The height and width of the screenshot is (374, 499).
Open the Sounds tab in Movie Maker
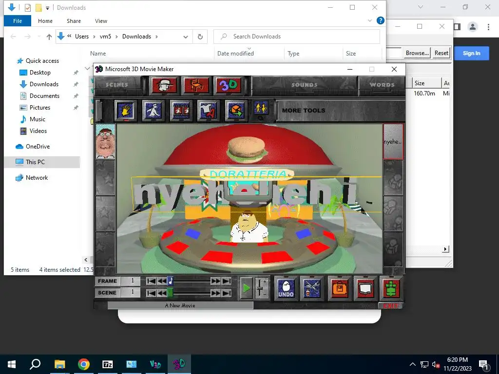pos(304,85)
